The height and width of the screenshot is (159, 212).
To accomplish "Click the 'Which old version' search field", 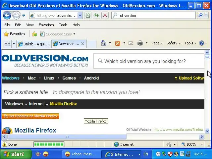I will [x=149, y=61].
